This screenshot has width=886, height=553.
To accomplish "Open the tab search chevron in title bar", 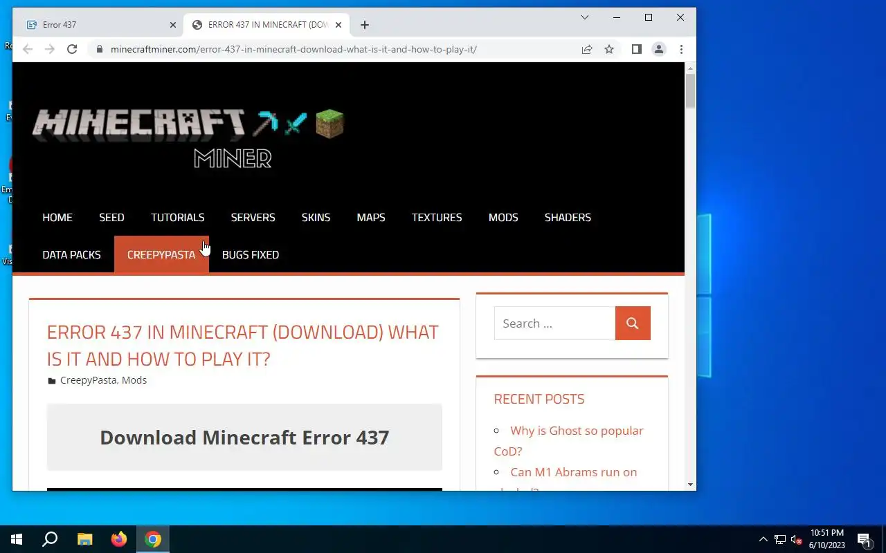I will 585,17.
